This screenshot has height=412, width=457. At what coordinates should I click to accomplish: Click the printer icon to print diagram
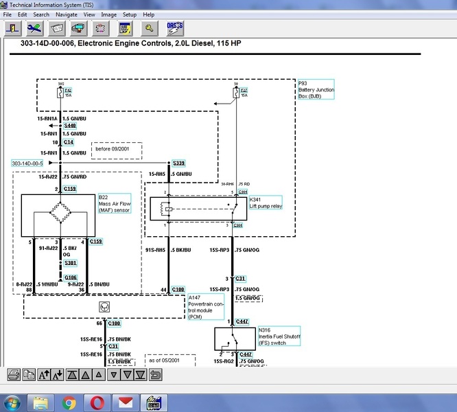click(x=13, y=374)
